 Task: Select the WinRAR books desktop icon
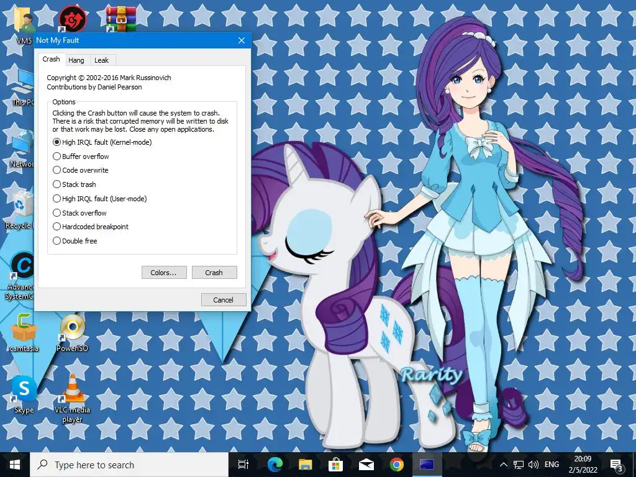pyautogui.click(x=121, y=19)
